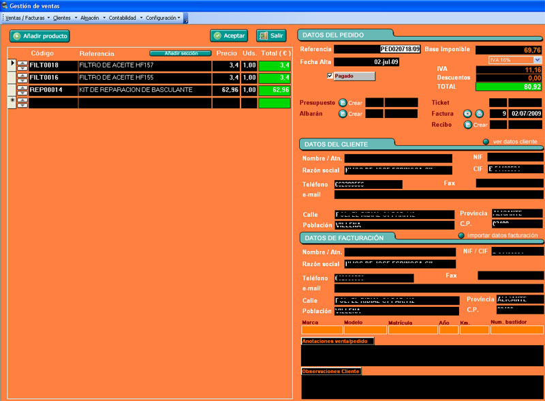Click the Modelo input field

click(365, 330)
